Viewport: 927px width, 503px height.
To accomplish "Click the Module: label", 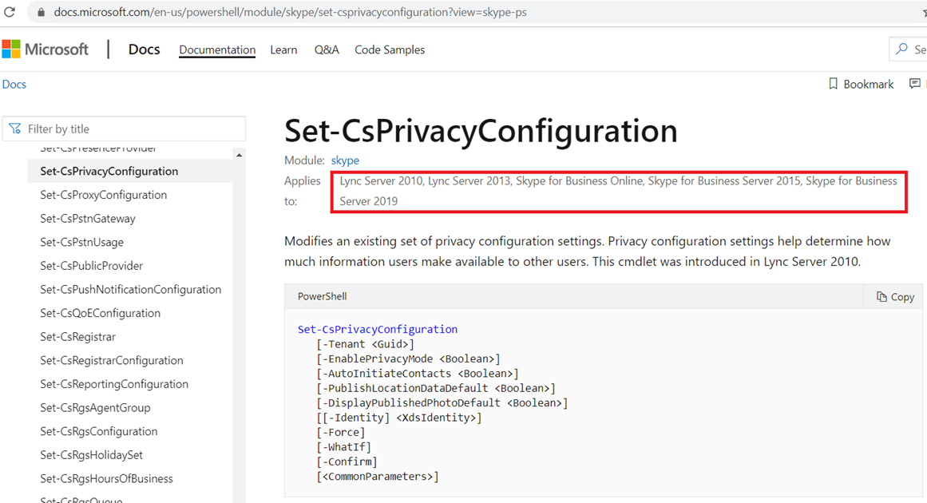I will point(304,160).
